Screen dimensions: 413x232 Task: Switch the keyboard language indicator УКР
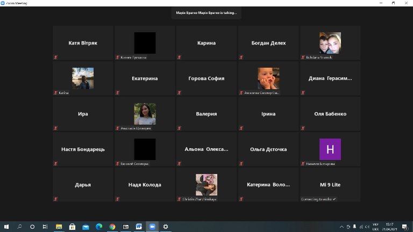coord(375,227)
